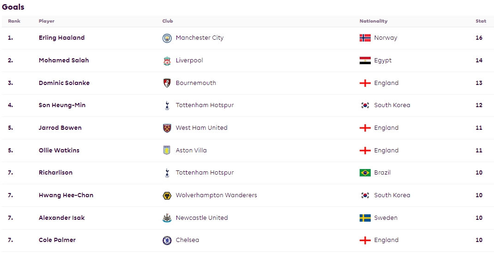Click the Liverpool club crest
494x254 pixels.
167,61
